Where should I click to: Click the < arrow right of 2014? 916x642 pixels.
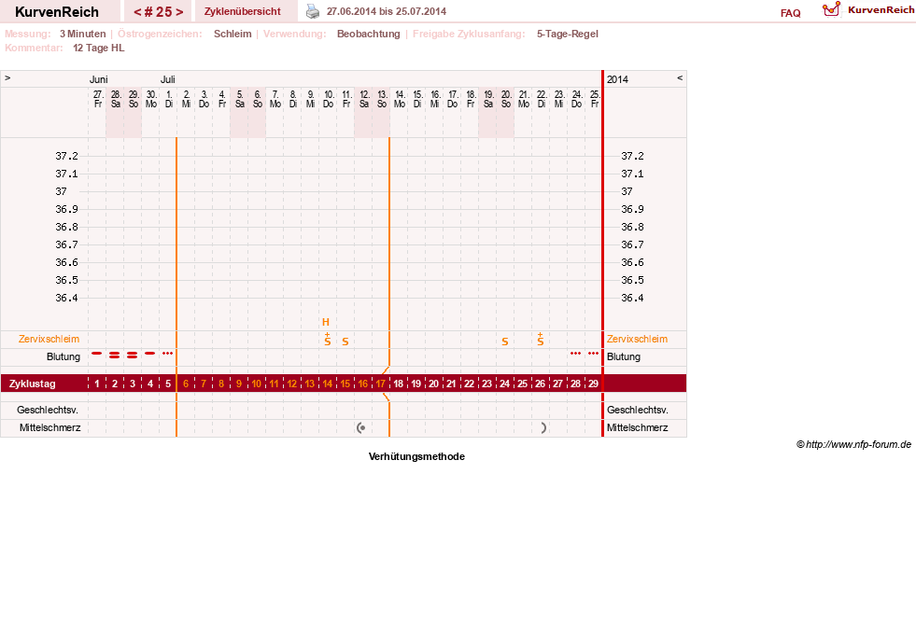point(680,77)
